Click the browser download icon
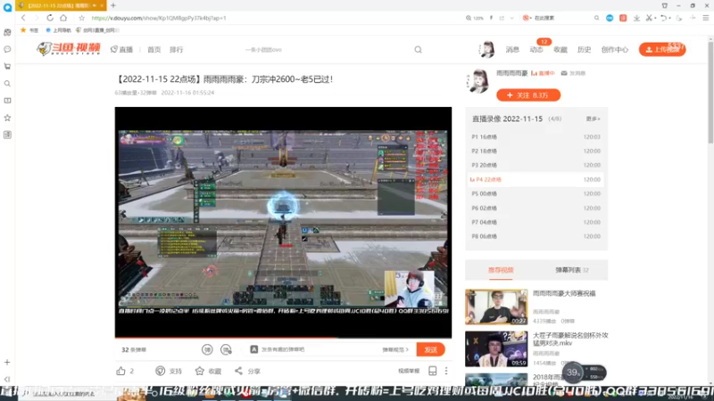The height and width of the screenshot is (401, 714). tap(636, 18)
